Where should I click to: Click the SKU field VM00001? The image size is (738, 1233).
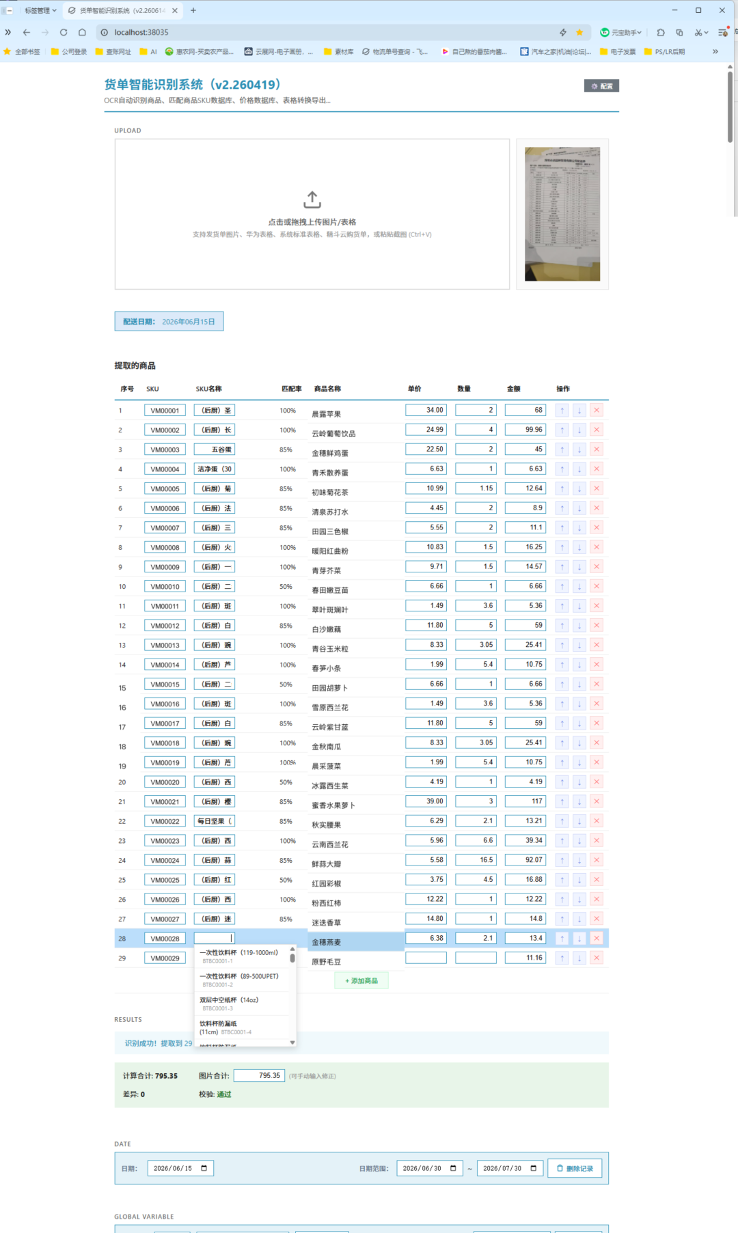[165, 411]
